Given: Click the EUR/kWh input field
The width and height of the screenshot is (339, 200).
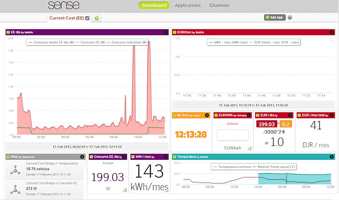Looking at the screenshot, I should point(233,135).
